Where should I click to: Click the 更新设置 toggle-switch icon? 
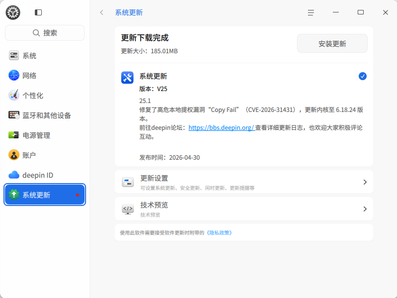click(x=127, y=182)
